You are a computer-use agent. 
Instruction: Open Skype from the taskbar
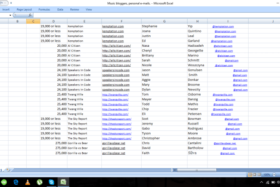[x=51, y=182]
